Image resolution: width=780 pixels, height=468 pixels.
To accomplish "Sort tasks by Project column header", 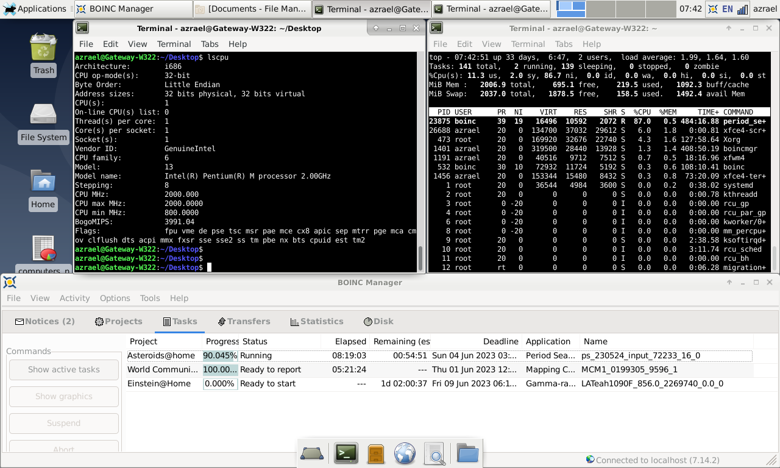I will pyautogui.click(x=165, y=341).
